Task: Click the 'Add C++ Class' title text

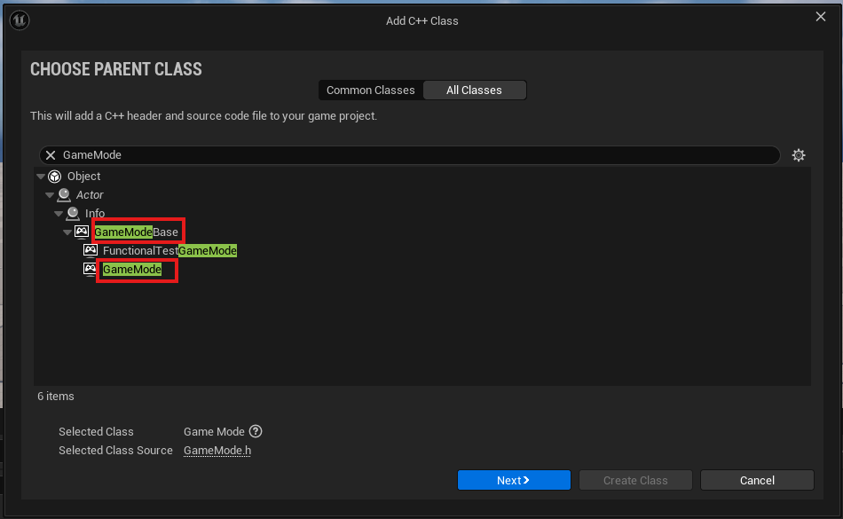Action: coord(422,21)
